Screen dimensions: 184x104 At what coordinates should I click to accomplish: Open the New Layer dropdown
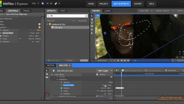(x=104, y=70)
